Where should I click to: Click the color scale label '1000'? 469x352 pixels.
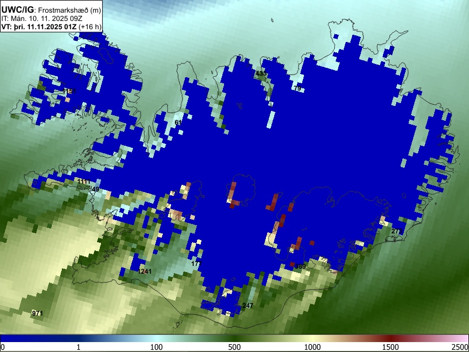tap(312, 347)
